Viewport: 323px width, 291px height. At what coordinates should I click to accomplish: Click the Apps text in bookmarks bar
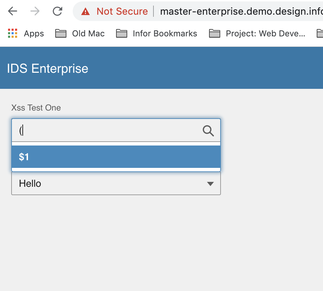coord(34,33)
